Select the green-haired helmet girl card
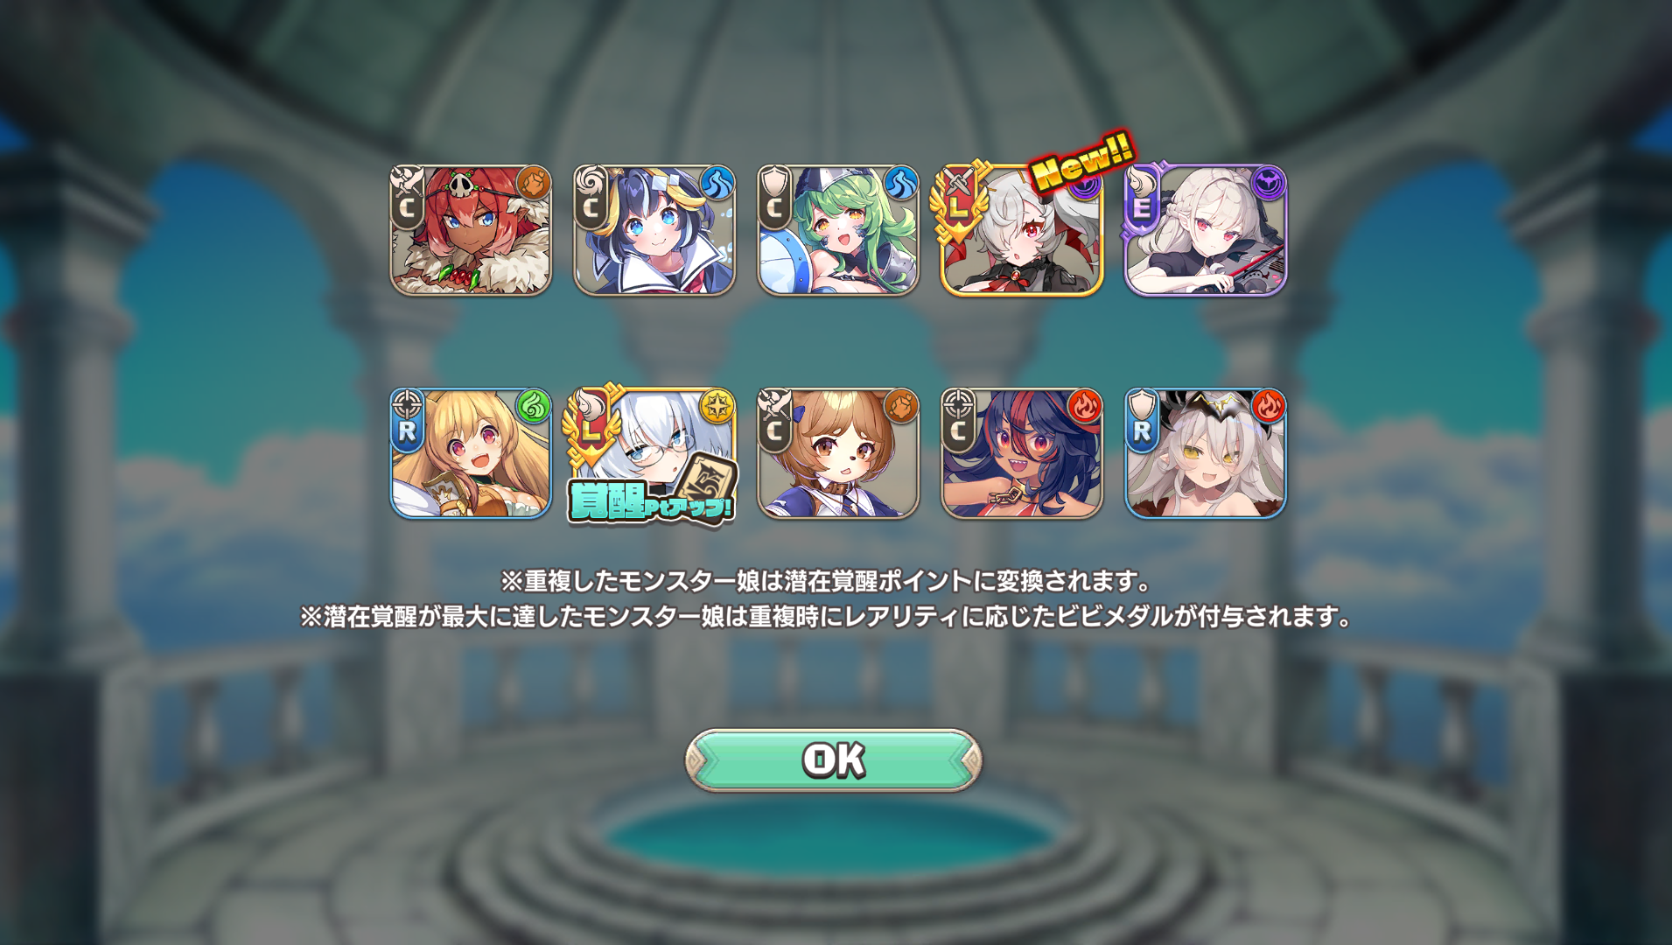 (838, 230)
